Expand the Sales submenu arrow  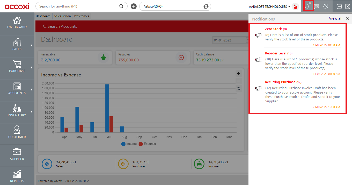(x=32, y=45)
